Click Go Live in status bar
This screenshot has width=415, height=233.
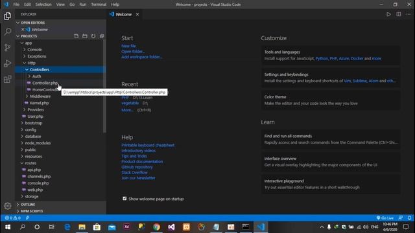tap(385, 218)
